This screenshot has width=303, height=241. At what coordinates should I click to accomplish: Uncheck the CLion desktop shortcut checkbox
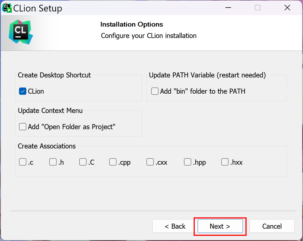point(23,91)
